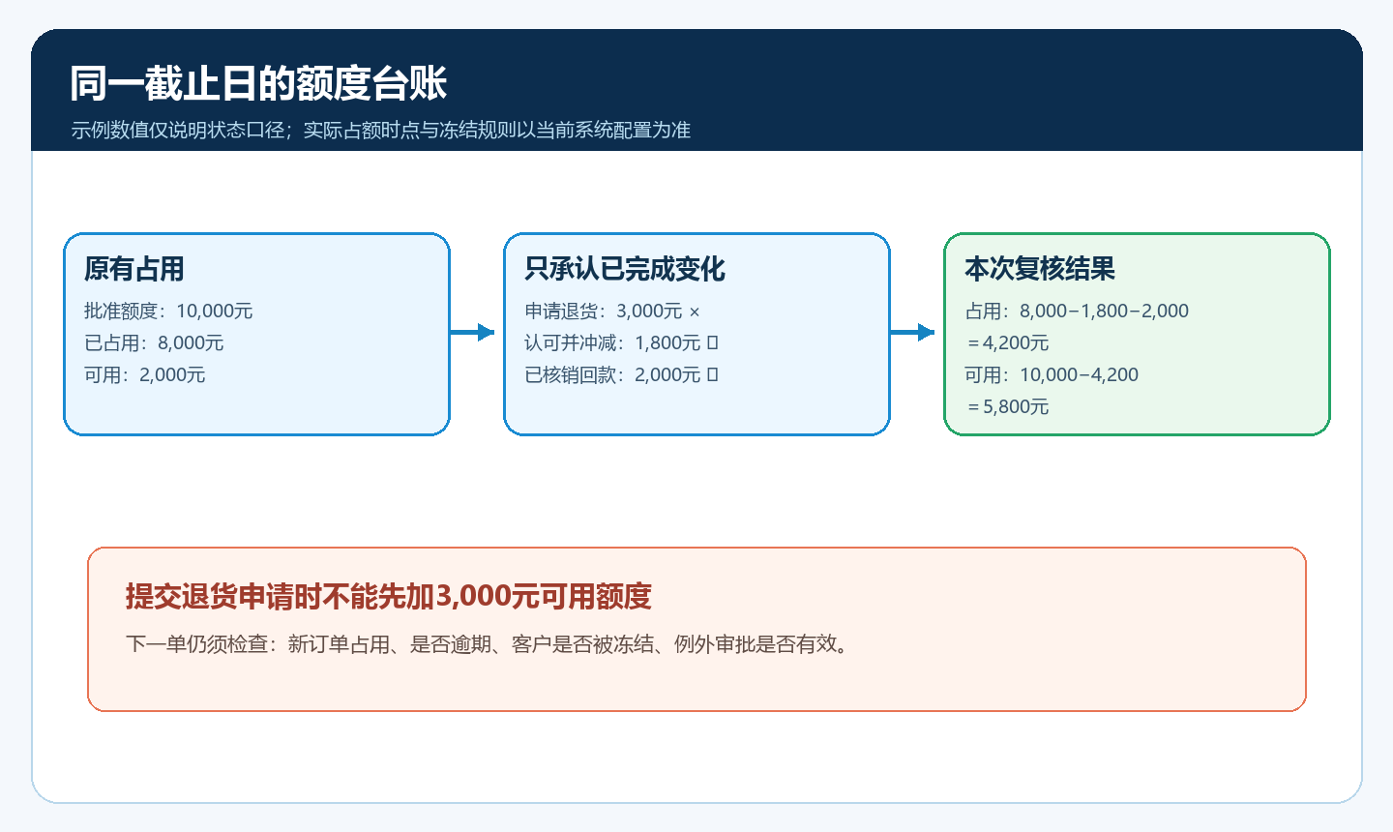Select 可用：2,000元 in the 原有占用 card
Viewport: 1393px width, 832px height.
coord(145,374)
